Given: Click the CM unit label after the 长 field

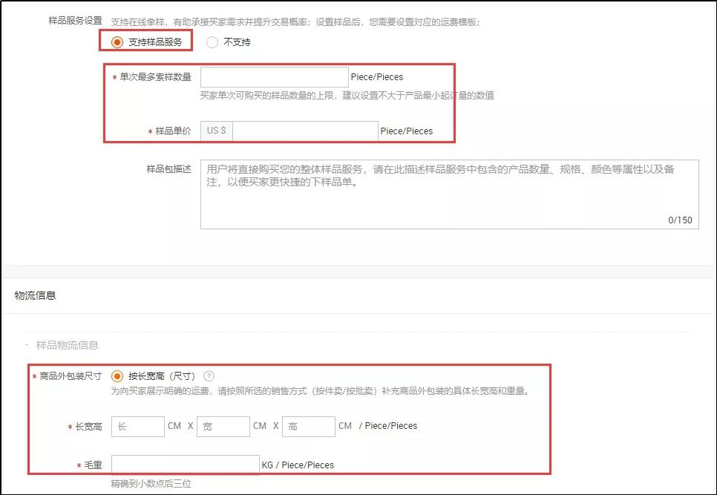Looking at the screenshot, I should click(x=173, y=426).
